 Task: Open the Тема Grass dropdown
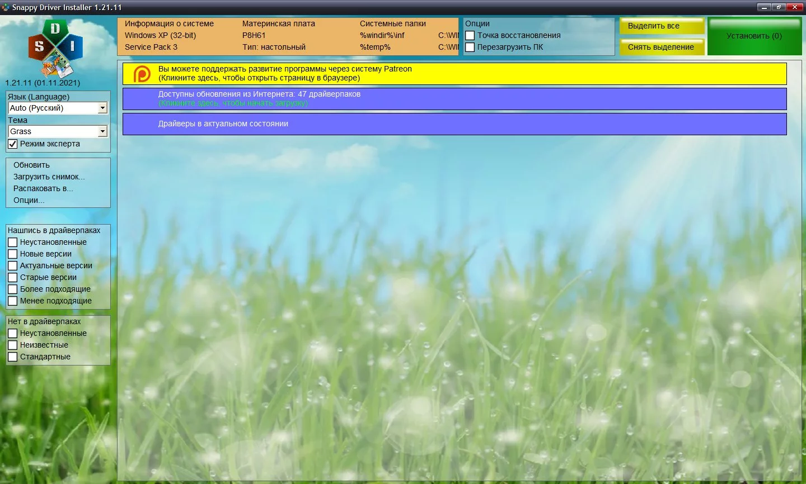coord(58,131)
